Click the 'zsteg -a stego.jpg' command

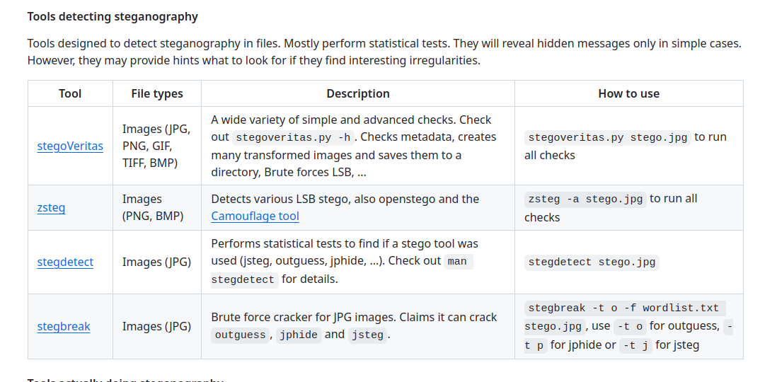pyautogui.click(x=585, y=199)
